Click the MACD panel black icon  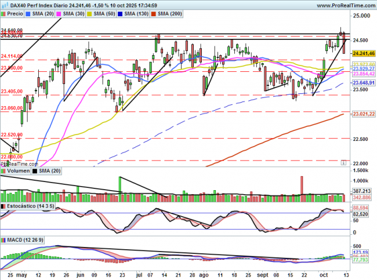(x=3, y=239)
